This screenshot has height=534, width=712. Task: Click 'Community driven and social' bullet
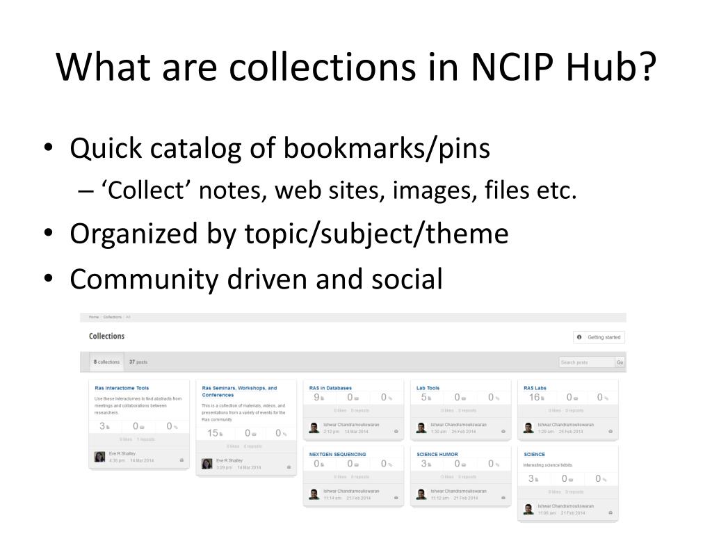(256, 279)
